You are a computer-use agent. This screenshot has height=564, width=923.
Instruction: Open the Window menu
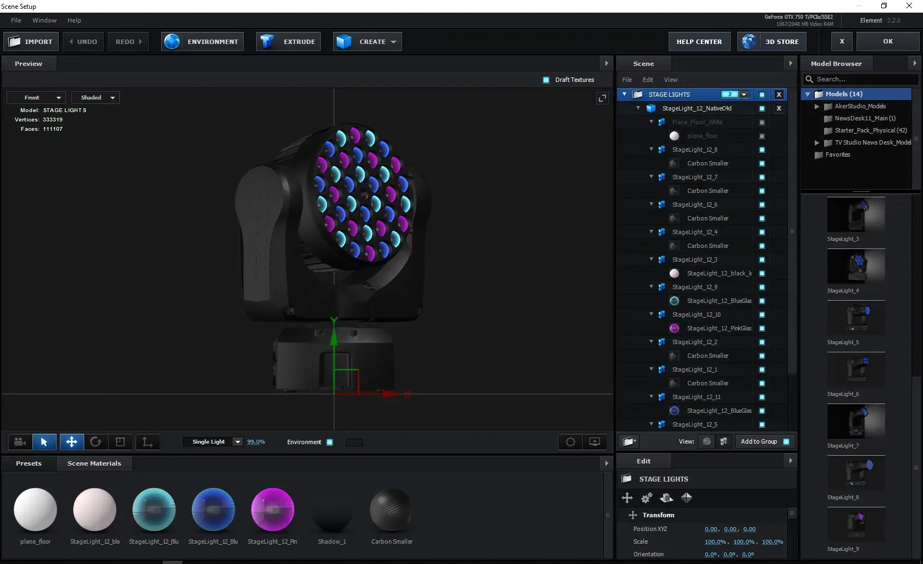click(45, 20)
